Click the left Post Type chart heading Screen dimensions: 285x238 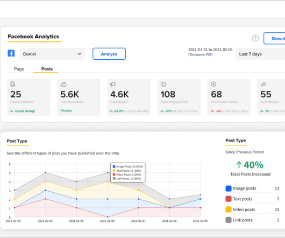17,141
